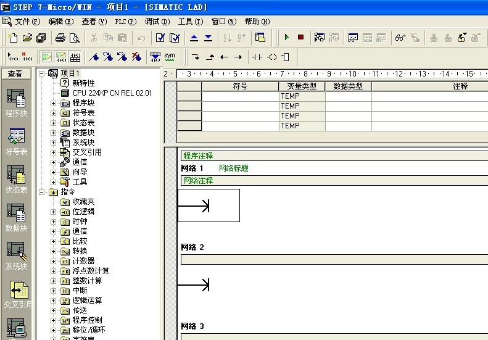Select the 交叉引用 item in project tree
The width and height of the screenshot is (488, 340).
87,152
